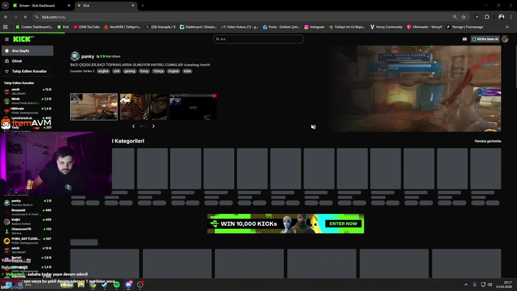Unmute the featured stream preview
517x291 pixels.
pyautogui.click(x=313, y=127)
